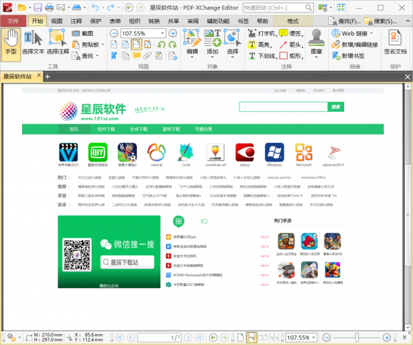
Task: Expand the ribbon zoom level dropdown
Action: point(170,33)
